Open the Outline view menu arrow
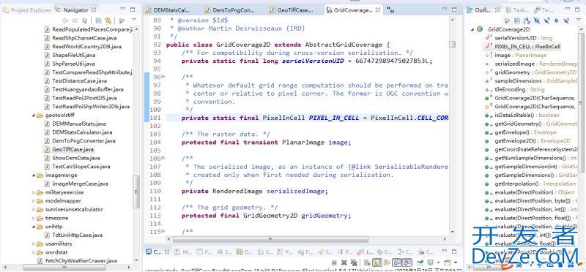 click(x=579, y=20)
